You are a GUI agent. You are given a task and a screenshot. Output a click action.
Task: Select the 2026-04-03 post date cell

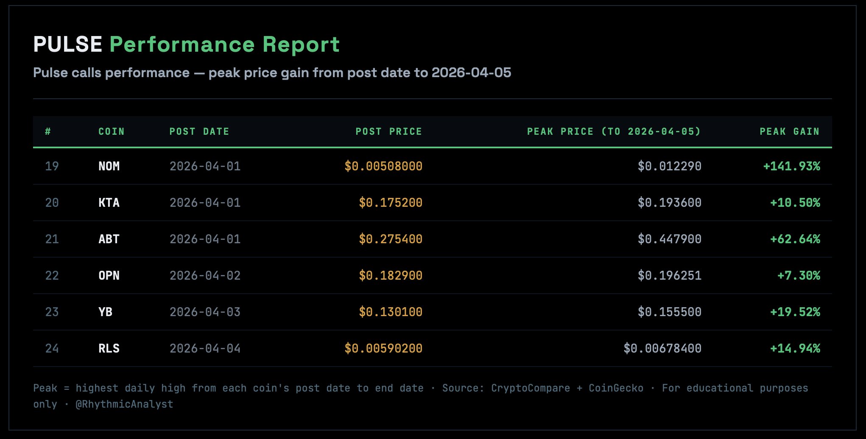(205, 312)
